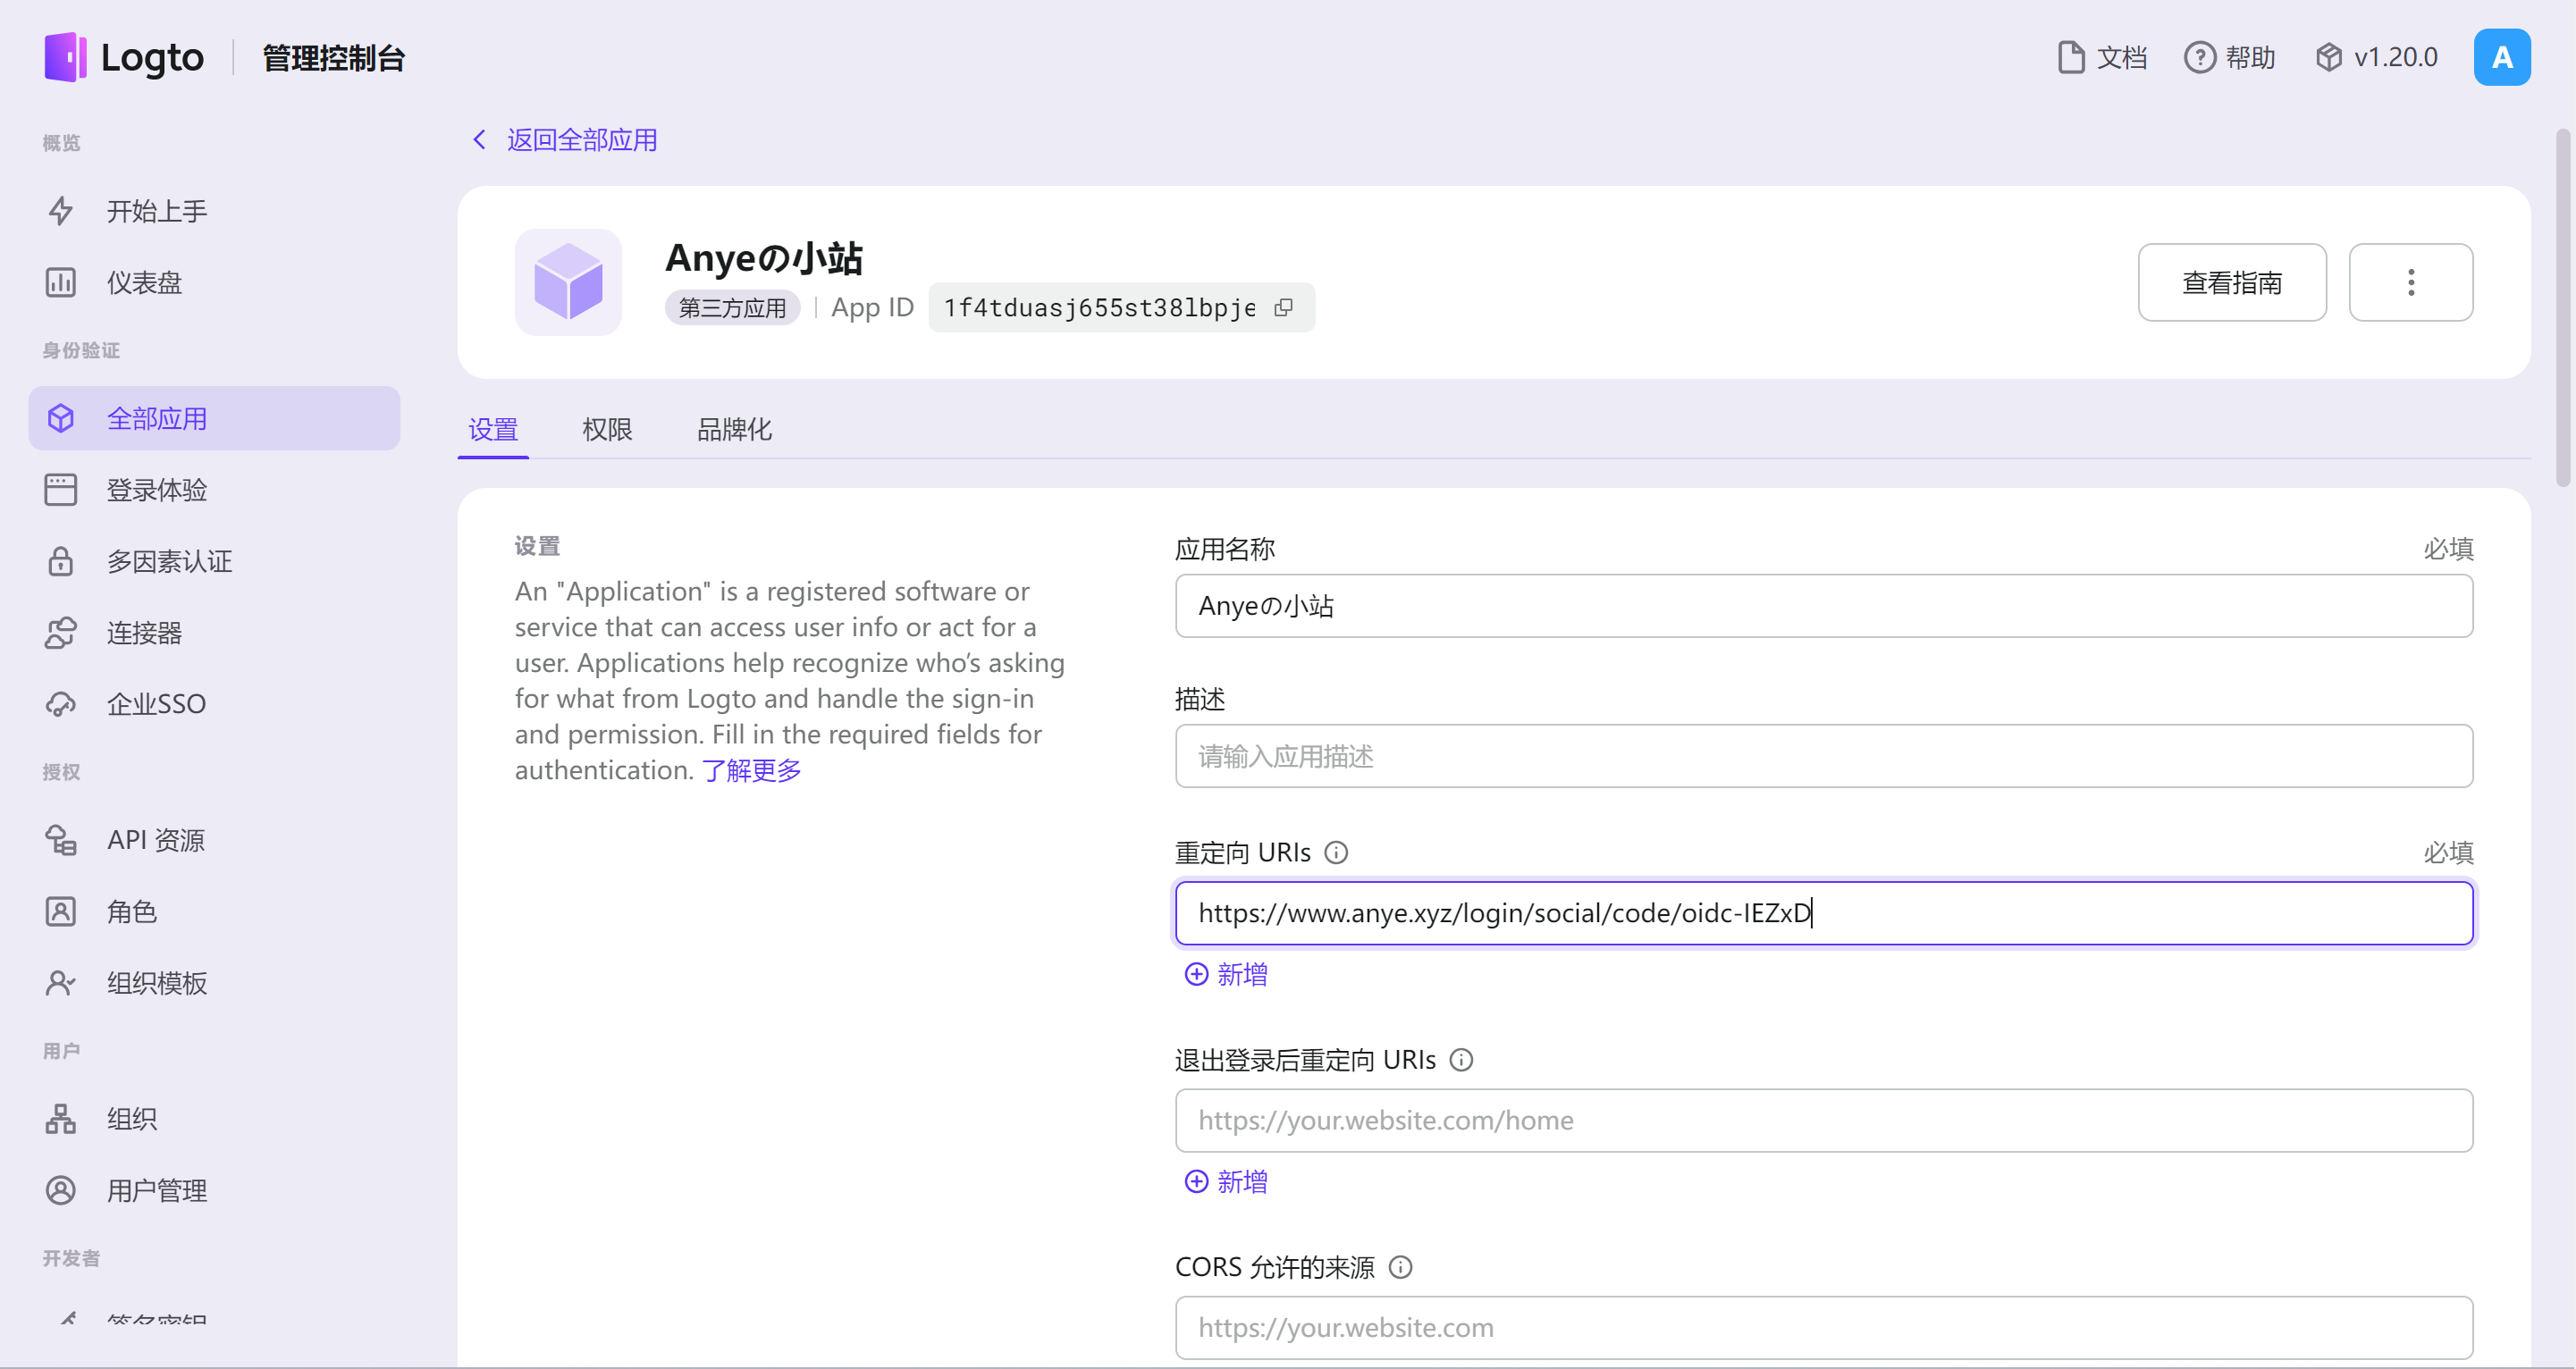2576x1369 pixels.
Task: Add post sign-out redirect URI with 新增
Action: [x=1226, y=1182]
